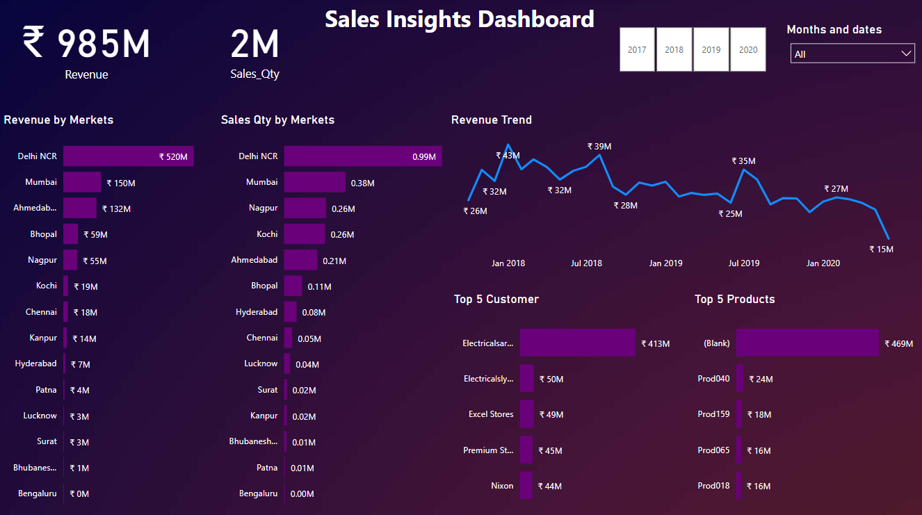
Task: Click the Bhopal revenue bar showing 59M
Action: coord(69,234)
